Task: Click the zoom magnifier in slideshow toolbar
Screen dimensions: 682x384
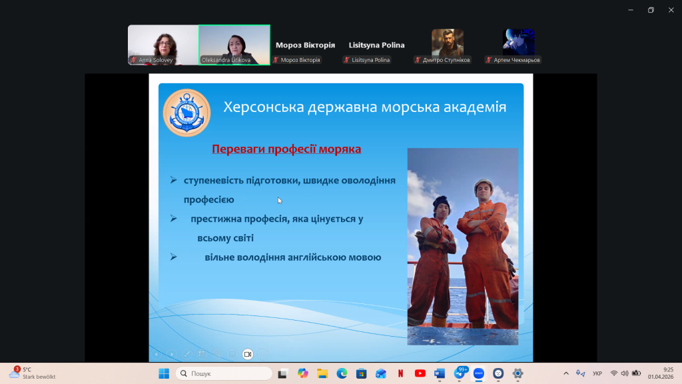Action: pos(217,354)
